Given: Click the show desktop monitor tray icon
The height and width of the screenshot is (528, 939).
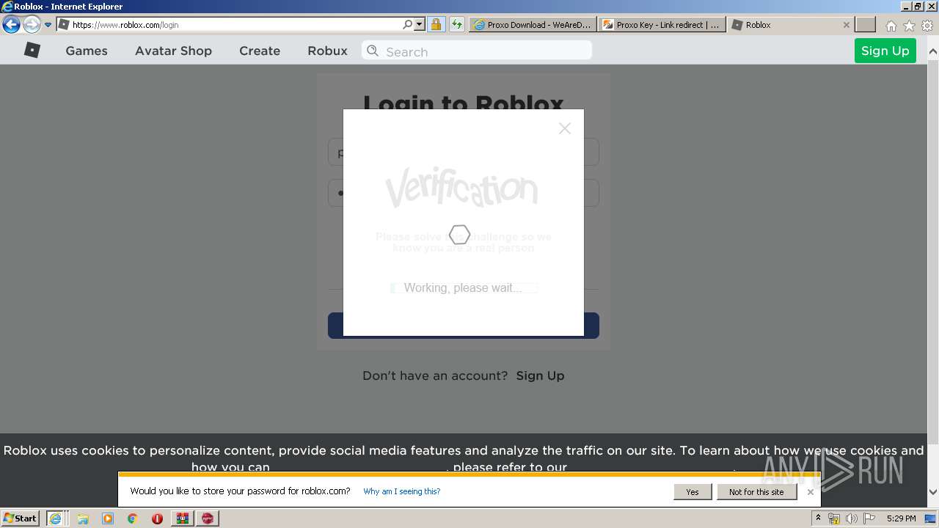Looking at the screenshot, I should tap(930, 518).
